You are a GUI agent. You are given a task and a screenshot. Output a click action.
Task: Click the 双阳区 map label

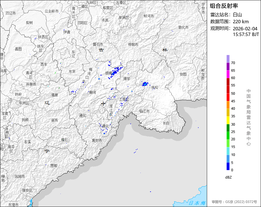click(x=82, y=23)
